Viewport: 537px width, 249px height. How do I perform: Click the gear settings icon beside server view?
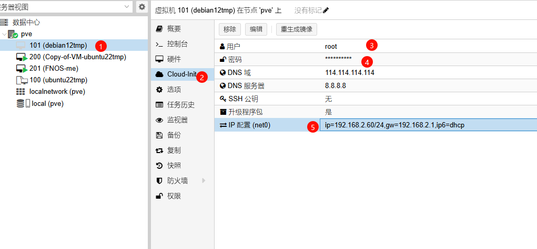pyautogui.click(x=142, y=6)
